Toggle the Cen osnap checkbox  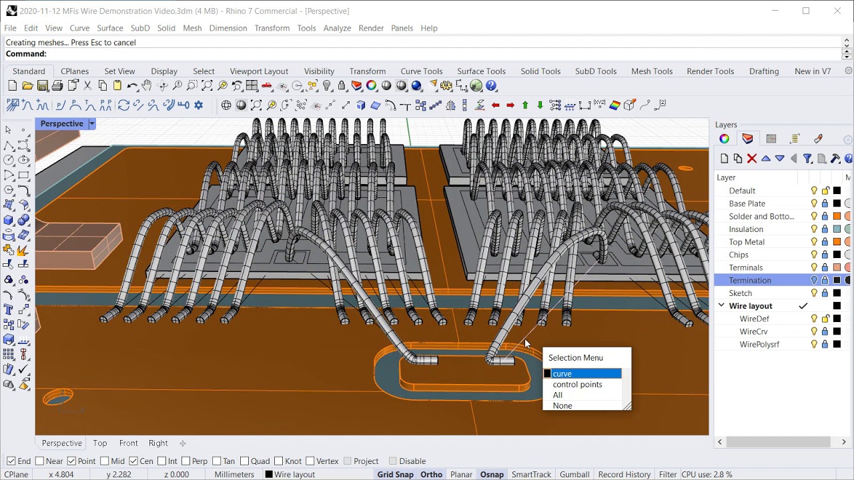[x=133, y=461]
